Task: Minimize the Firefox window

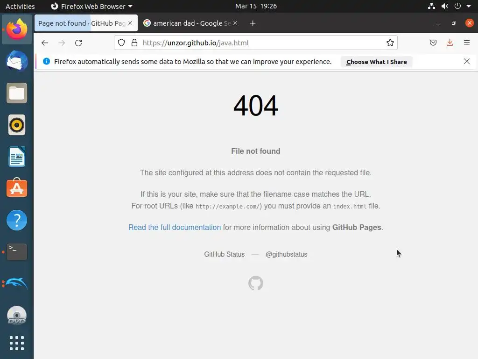Action: click(438, 23)
